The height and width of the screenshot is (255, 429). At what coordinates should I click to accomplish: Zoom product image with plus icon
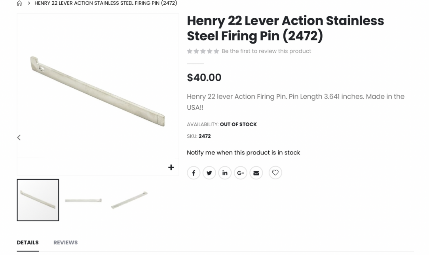tap(171, 167)
